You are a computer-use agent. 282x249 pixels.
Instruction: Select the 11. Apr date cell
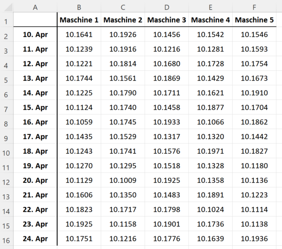tap(35, 49)
